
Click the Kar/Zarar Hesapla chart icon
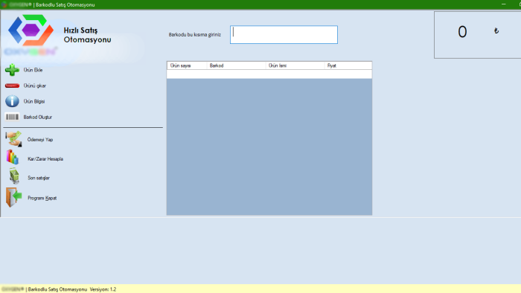click(13, 157)
